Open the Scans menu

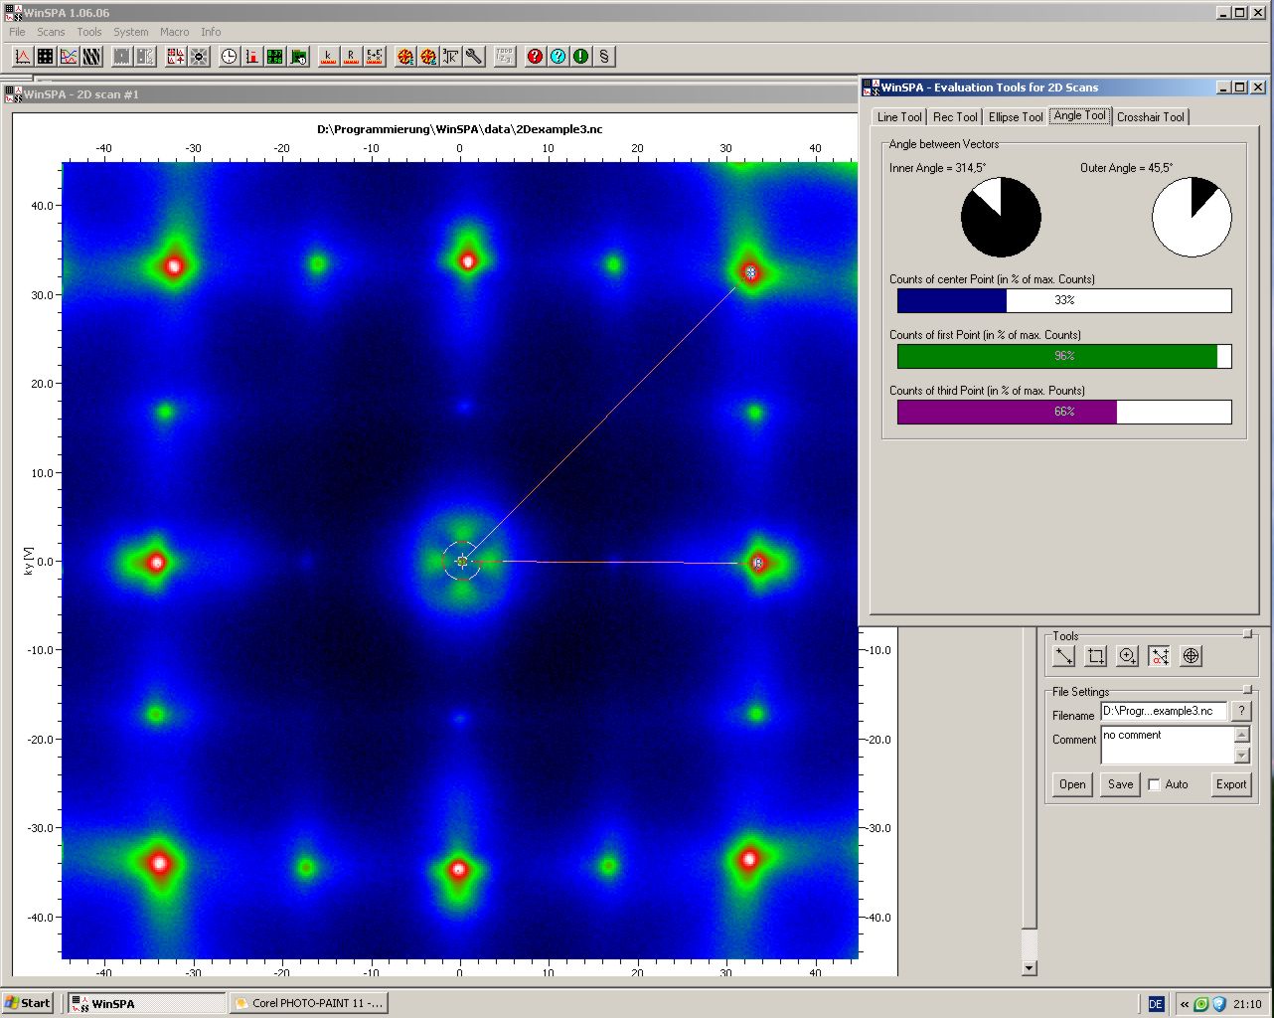(x=51, y=32)
